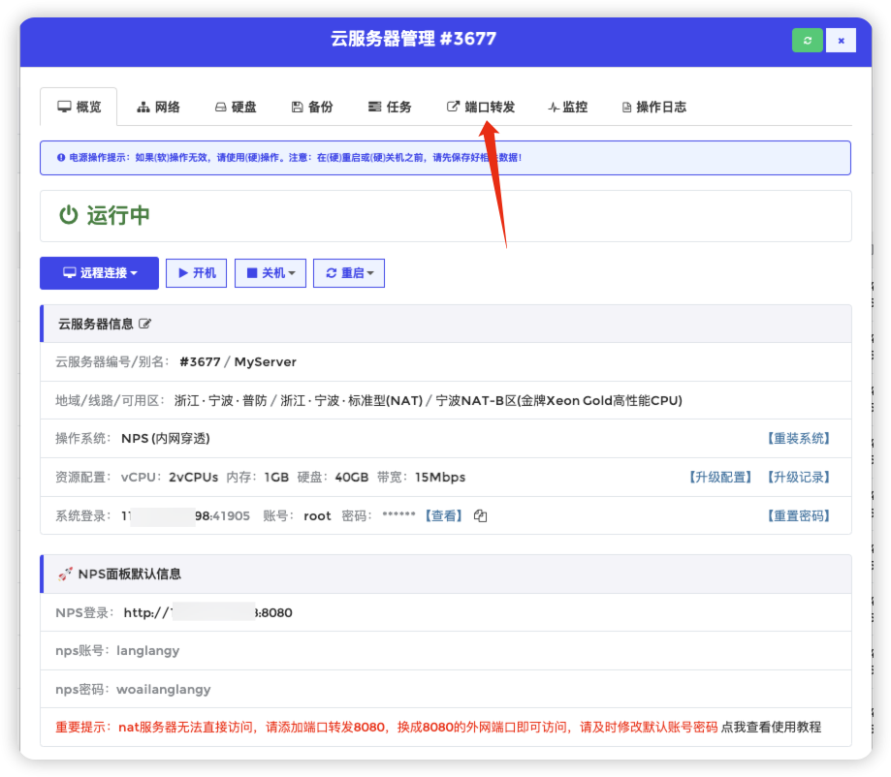Click the 宁波NAT-B区 availability zone text
The height and width of the screenshot is (777, 891).
click(x=558, y=400)
